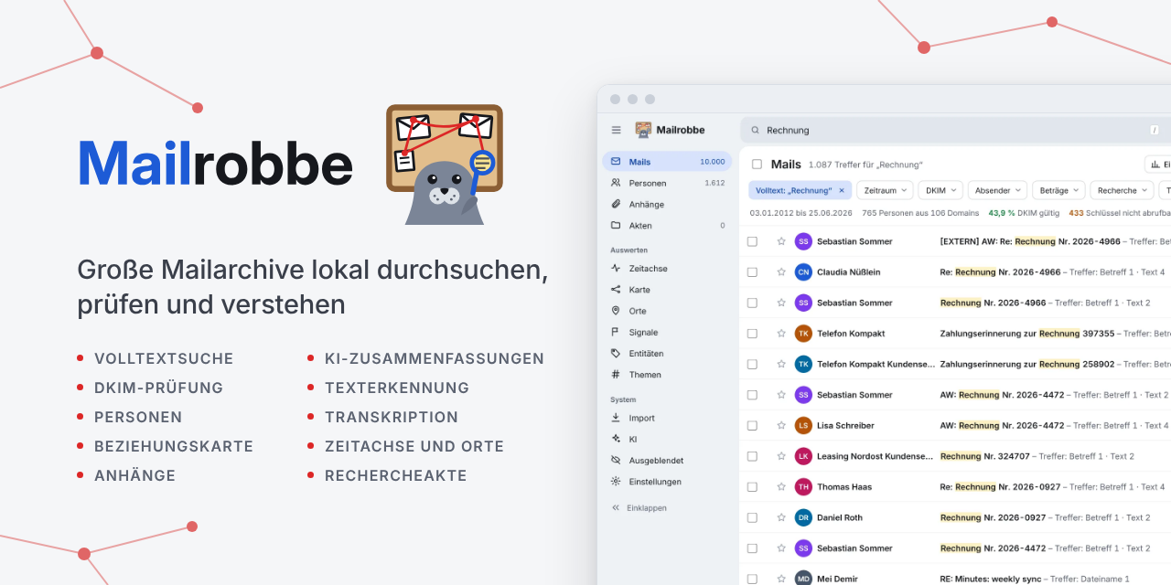The height and width of the screenshot is (585, 1171).
Task: Open Zeitachse via its pulse icon
Action: click(616, 269)
